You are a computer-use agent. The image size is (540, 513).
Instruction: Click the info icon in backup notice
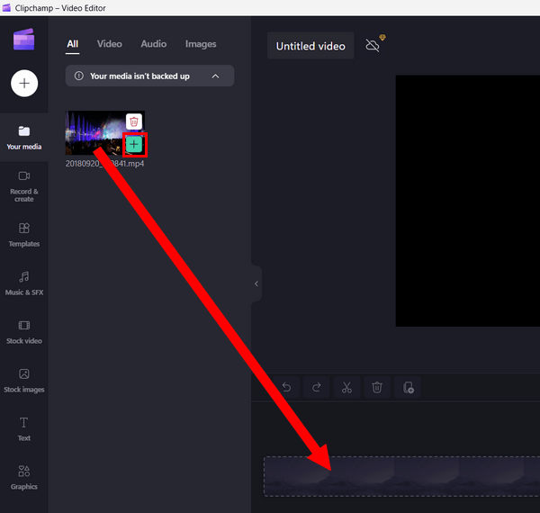79,76
